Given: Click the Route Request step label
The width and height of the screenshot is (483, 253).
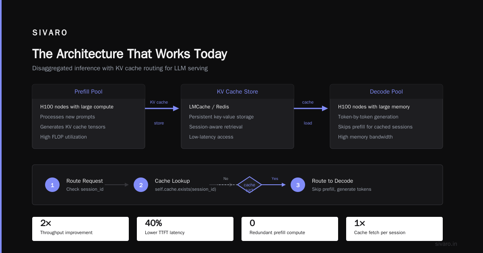Looking at the screenshot, I should [x=85, y=181].
